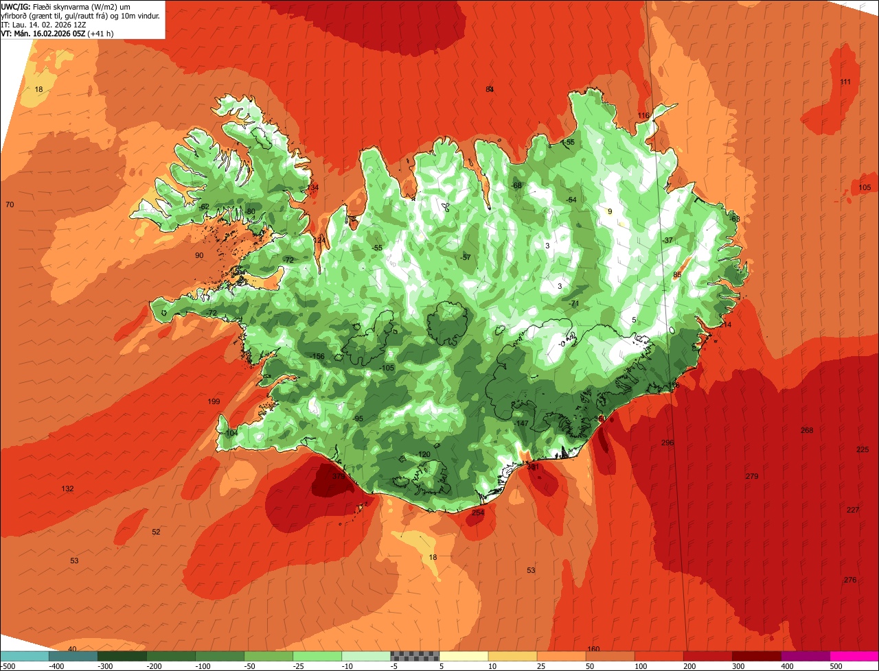The image size is (879, 671).
Task: Click the map value '160' at the bottom edge
Action: tap(594, 649)
